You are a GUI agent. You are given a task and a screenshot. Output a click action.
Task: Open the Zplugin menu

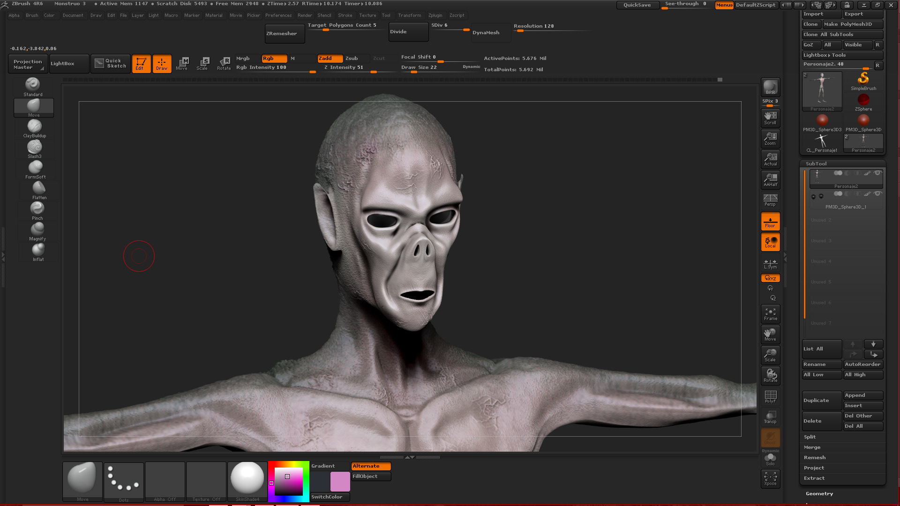point(435,15)
